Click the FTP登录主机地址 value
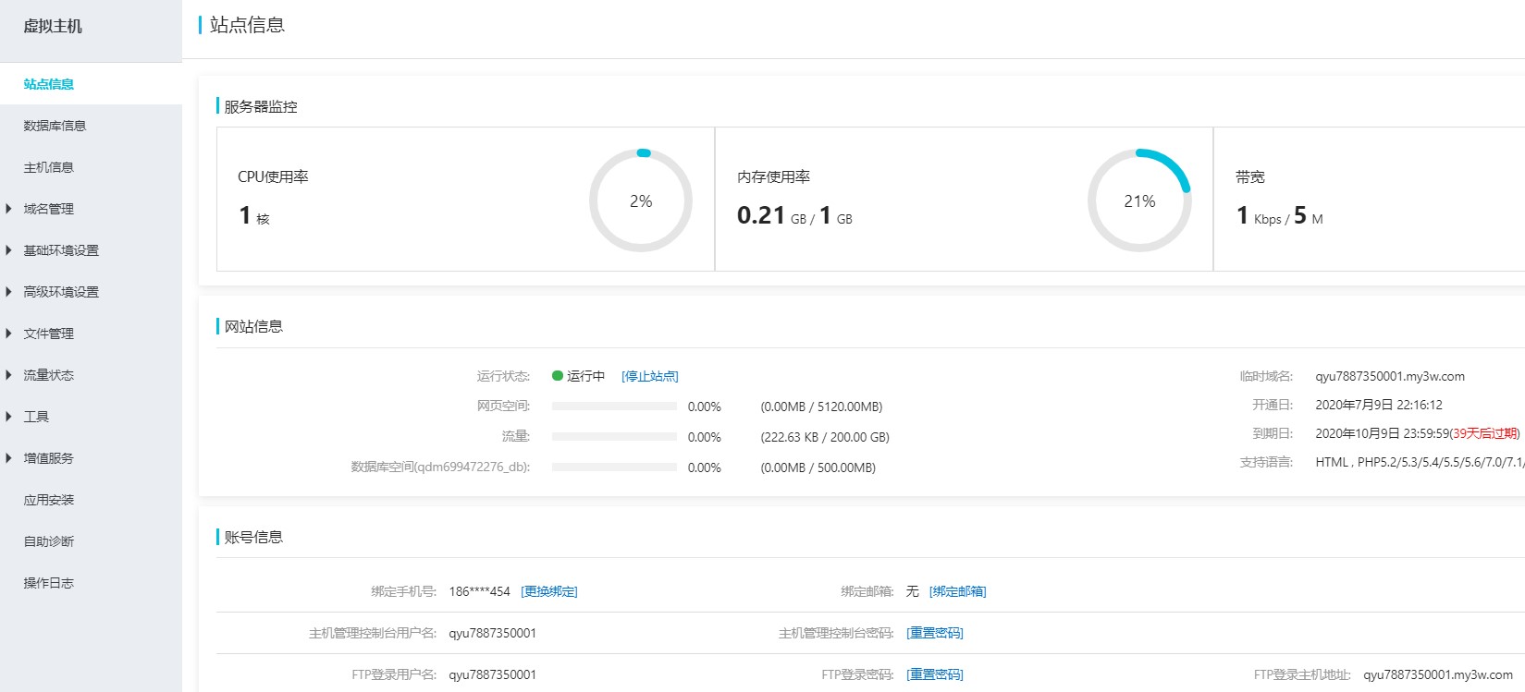 pyautogui.click(x=1438, y=674)
